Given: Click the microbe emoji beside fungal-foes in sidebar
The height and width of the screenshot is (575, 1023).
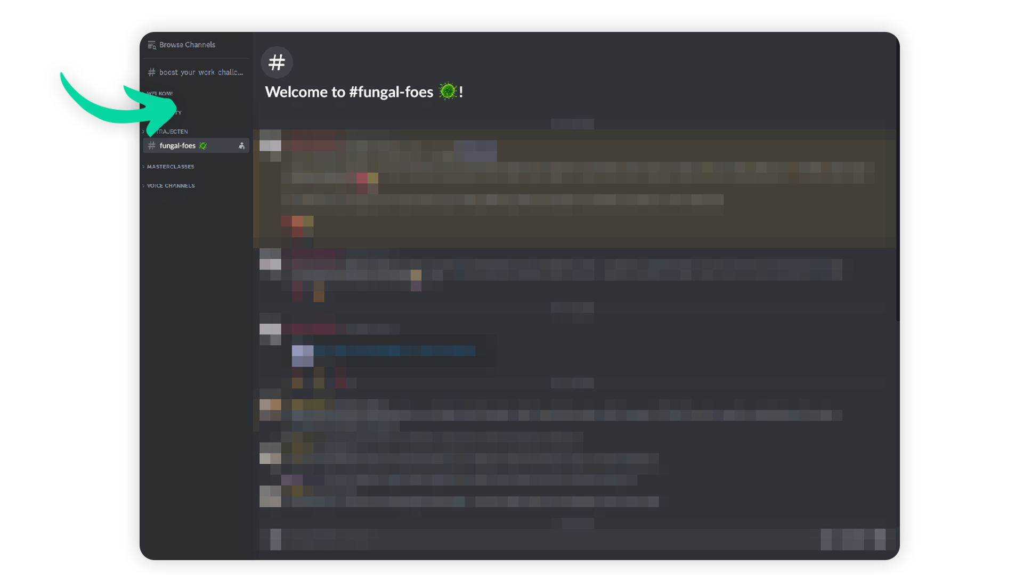Looking at the screenshot, I should click(203, 146).
